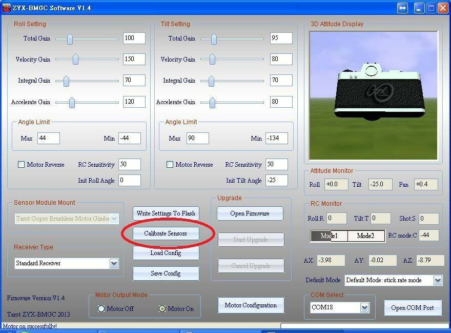Image resolution: width=451 pixels, height=333 pixels.
Task: Select Motor Off radio button
Action: (101, 308)
